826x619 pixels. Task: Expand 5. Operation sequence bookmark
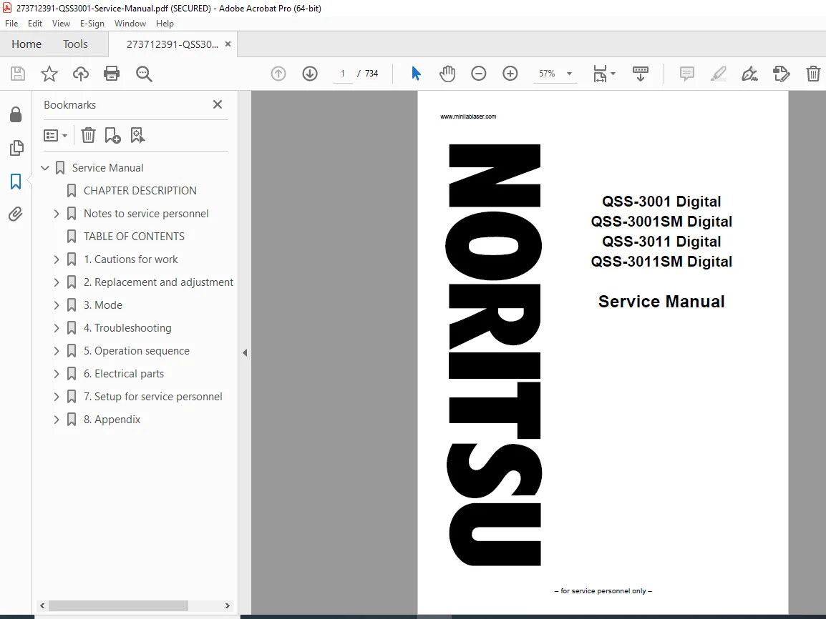57,351
